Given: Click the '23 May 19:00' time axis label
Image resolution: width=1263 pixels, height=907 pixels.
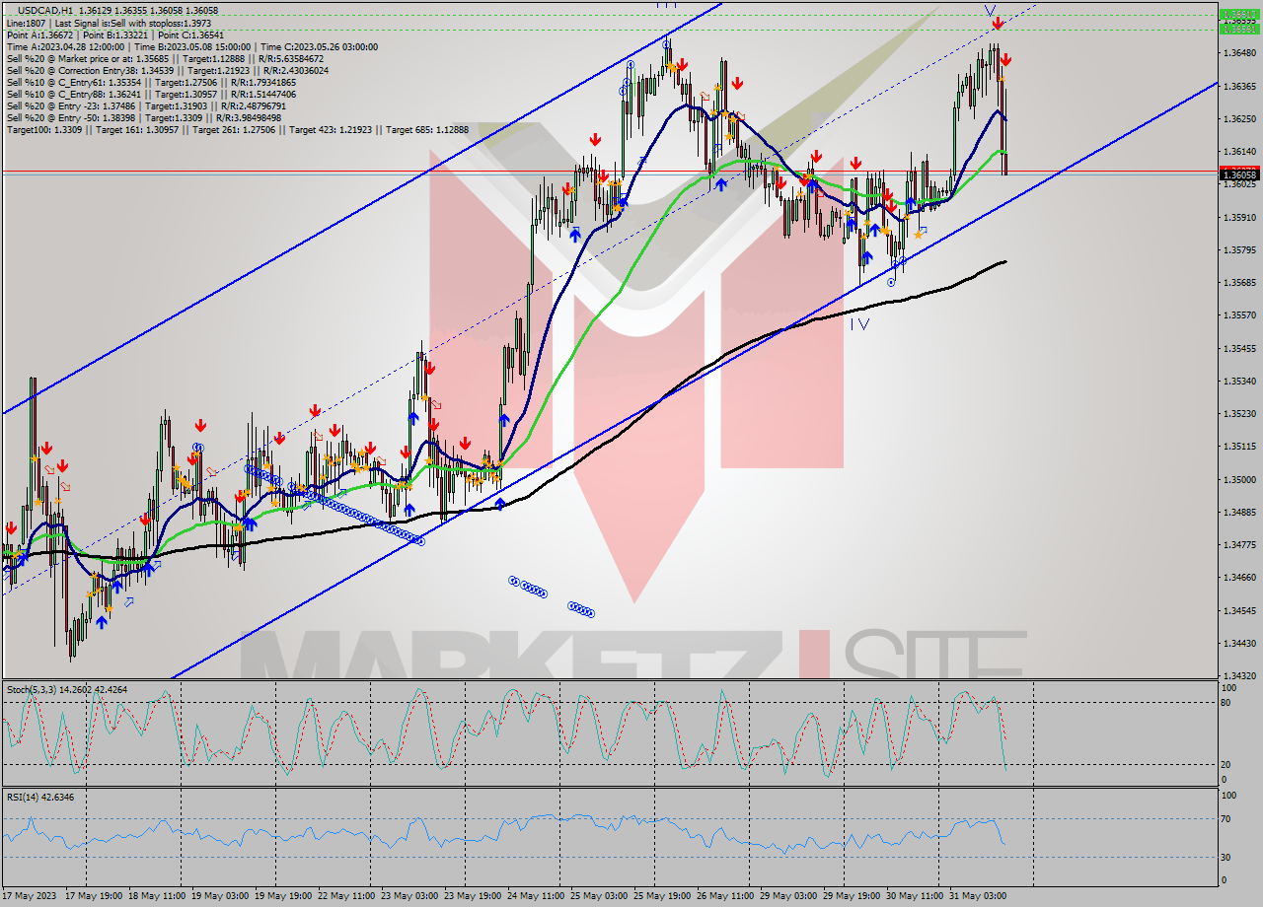Looking at the screenshot, I should (x=474, y=896).
